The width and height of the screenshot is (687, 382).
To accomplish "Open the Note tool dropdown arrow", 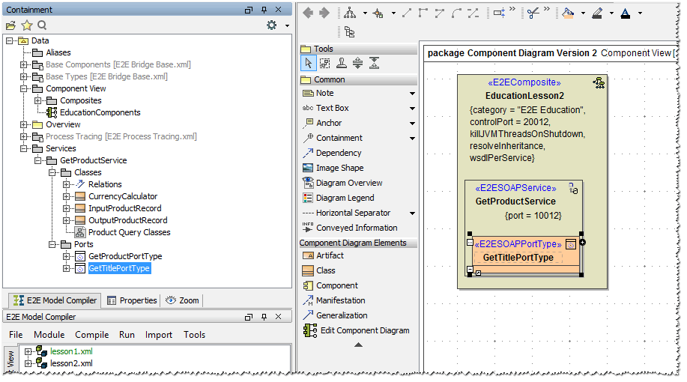I will [x=412, y=94].
